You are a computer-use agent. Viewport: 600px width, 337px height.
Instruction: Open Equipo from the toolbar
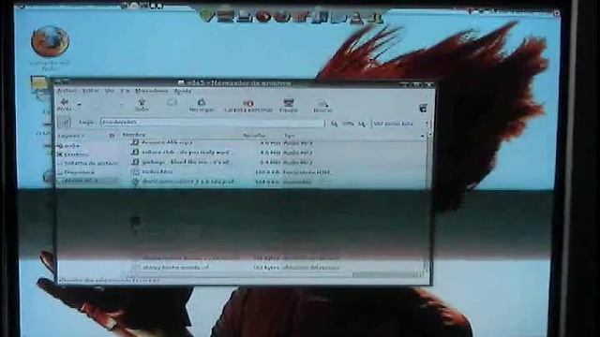(x=288, y=106)
